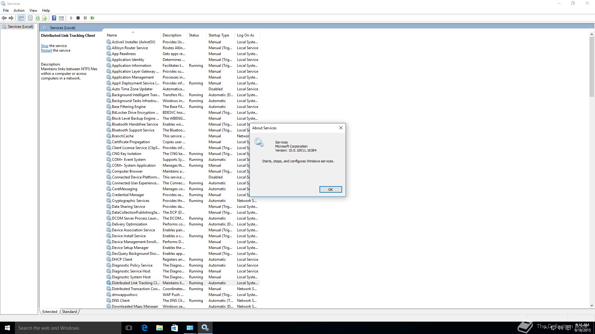
Task: Open the Properties toolbar icon
Action: pyautogui.click(x=30, y=18)
